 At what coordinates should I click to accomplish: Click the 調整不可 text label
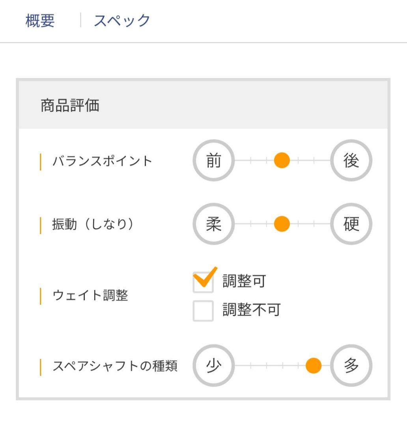(251, 310)
